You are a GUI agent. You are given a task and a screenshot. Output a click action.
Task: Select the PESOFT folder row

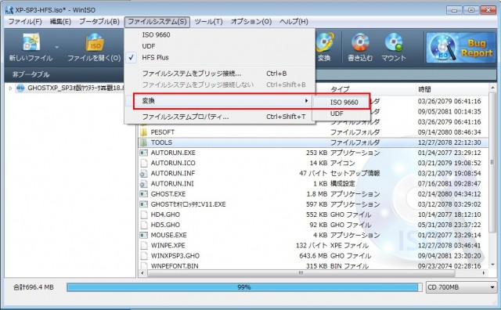313,132
